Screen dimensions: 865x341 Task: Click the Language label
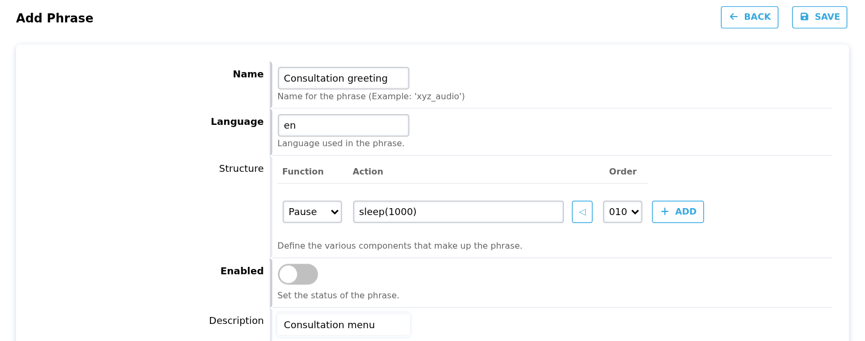237,122
